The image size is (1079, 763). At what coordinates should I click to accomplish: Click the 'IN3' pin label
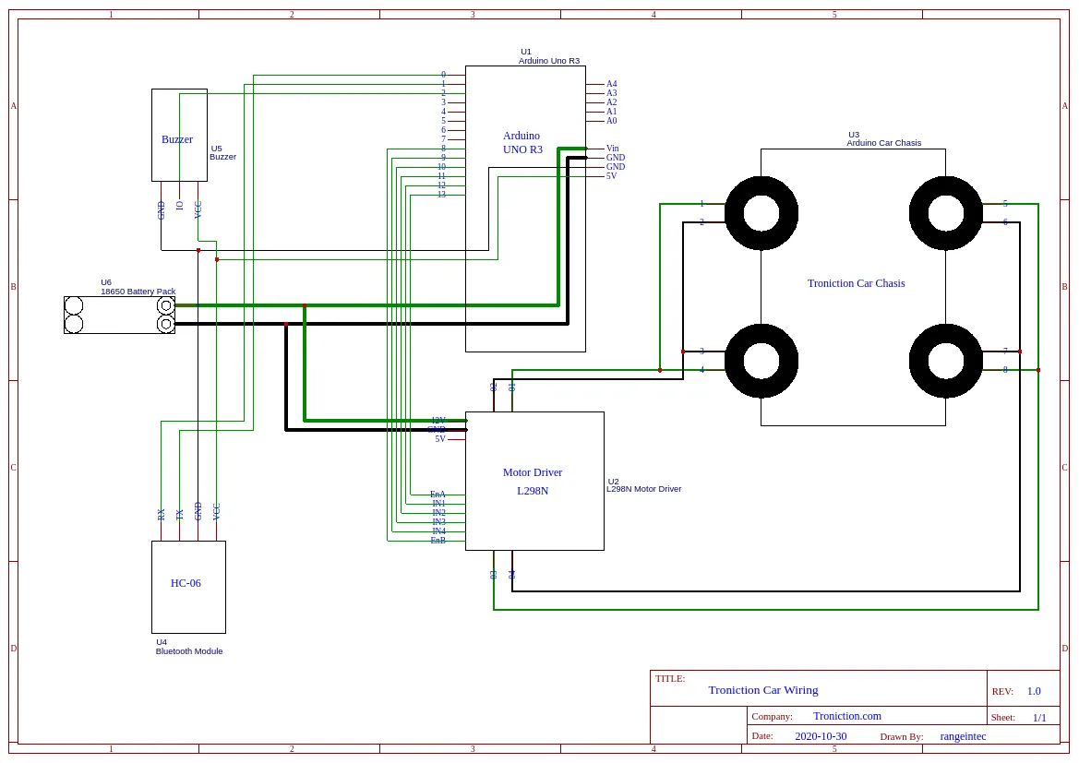(439, 522)
